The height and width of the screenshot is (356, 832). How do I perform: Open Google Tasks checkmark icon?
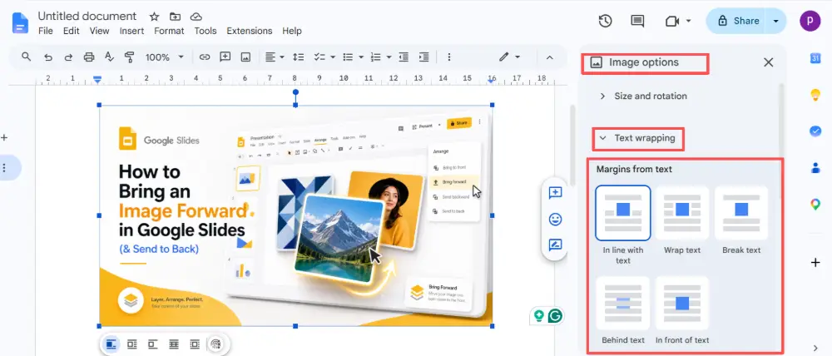[x=815, y=131]
